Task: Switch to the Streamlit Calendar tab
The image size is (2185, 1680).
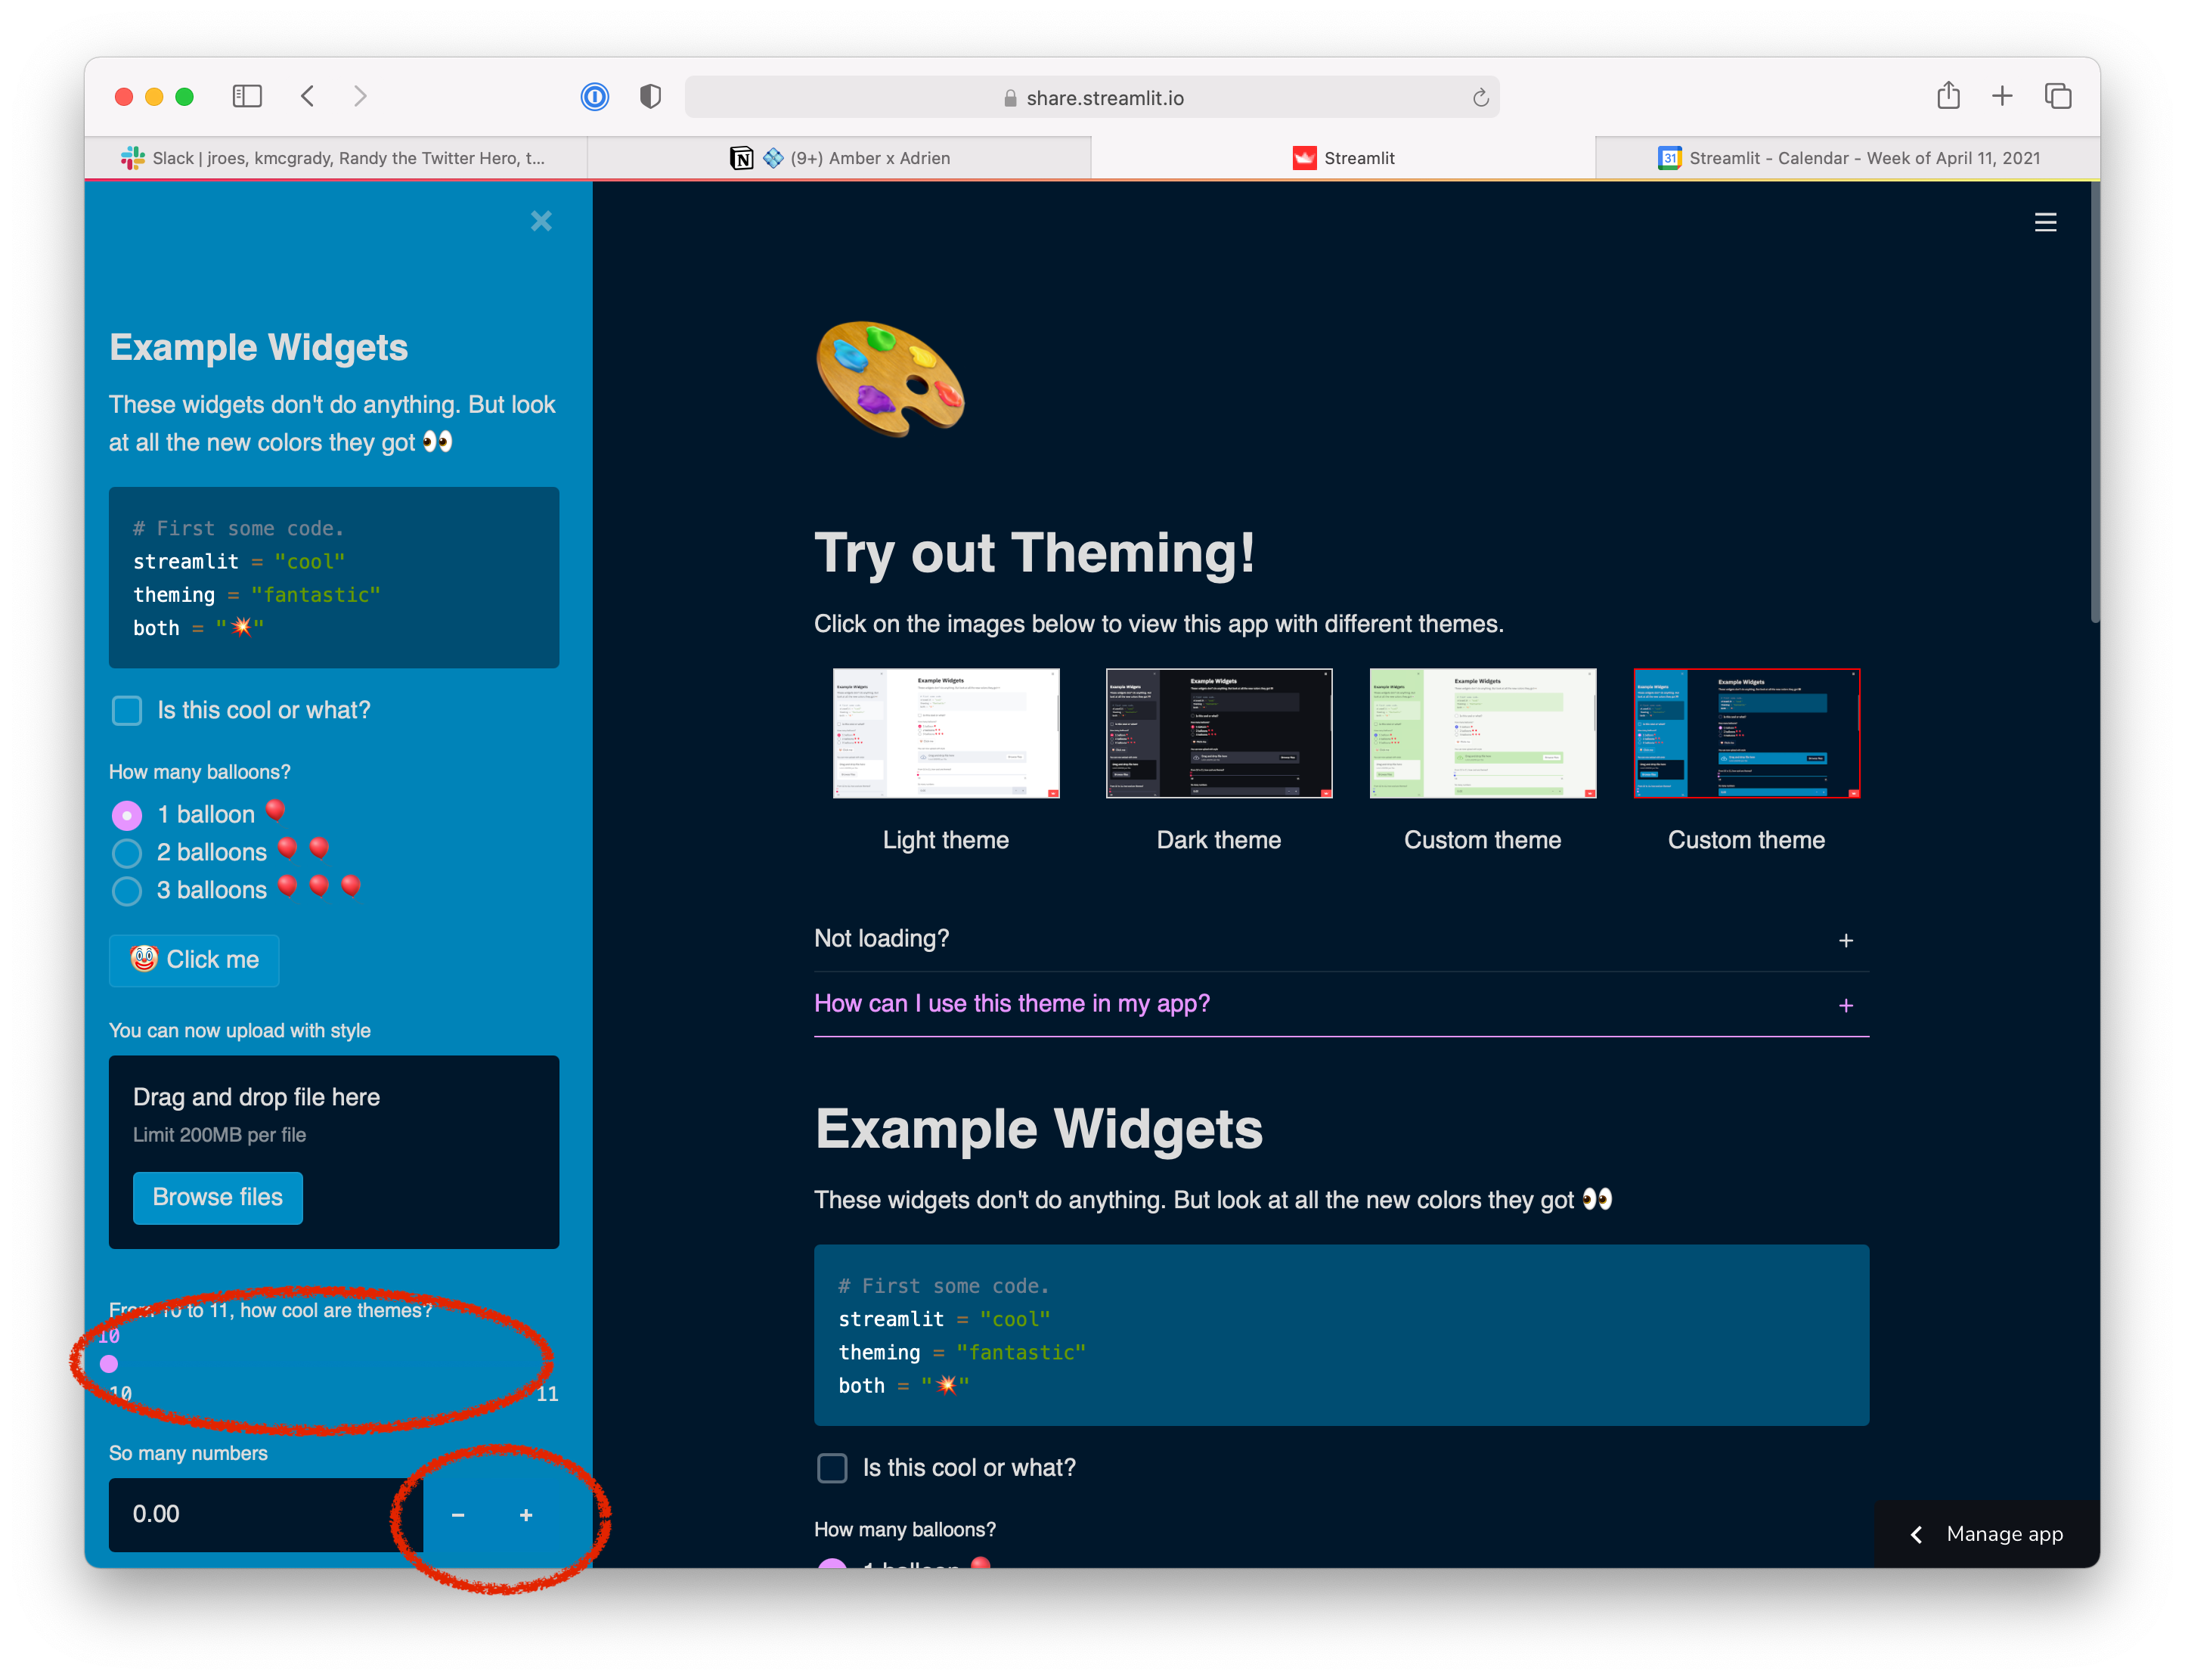Action: pos(1847,158)
